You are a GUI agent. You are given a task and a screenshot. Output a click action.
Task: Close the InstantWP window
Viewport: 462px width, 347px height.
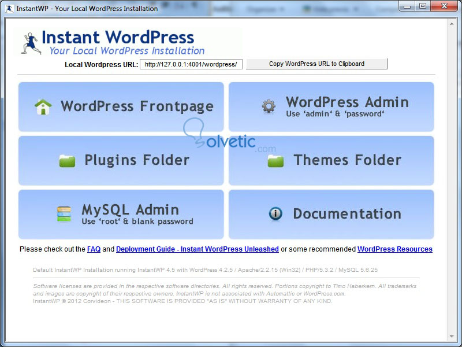[444, 6]
